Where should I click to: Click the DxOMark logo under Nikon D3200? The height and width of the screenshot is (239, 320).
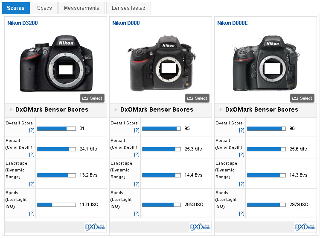(95, 227)
